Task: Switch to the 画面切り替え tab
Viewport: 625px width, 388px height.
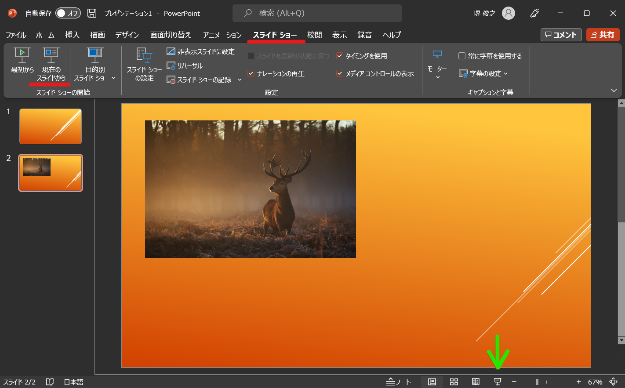Action: 171,35
